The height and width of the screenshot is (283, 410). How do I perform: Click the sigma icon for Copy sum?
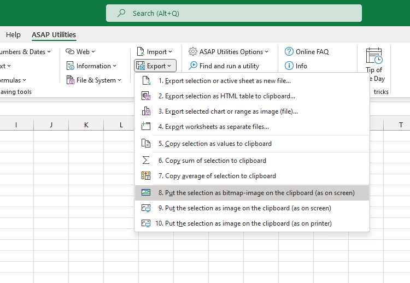pos(146,160)
